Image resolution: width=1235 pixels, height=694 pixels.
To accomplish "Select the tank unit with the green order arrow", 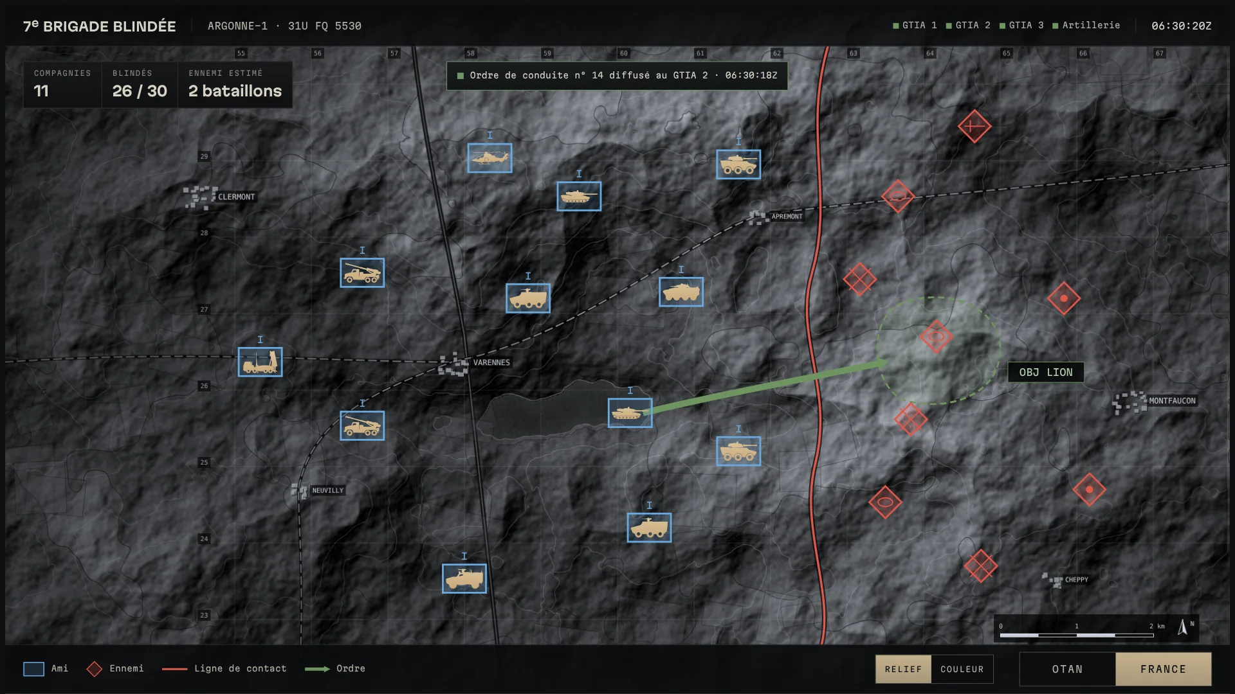I will [630, 413].
